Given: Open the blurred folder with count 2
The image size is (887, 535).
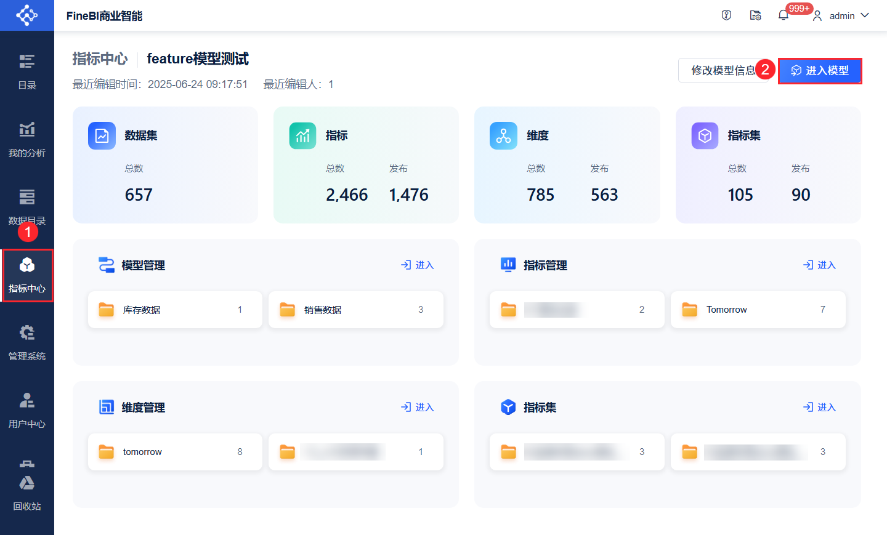Looking at the screenshot, I should [577, 310].
